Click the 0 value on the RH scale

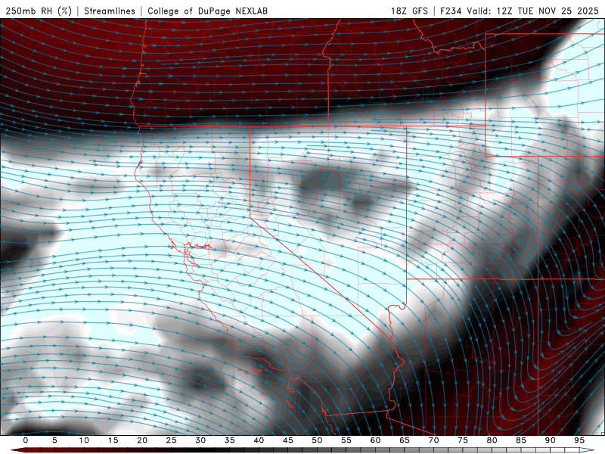[x=26, y=440]
